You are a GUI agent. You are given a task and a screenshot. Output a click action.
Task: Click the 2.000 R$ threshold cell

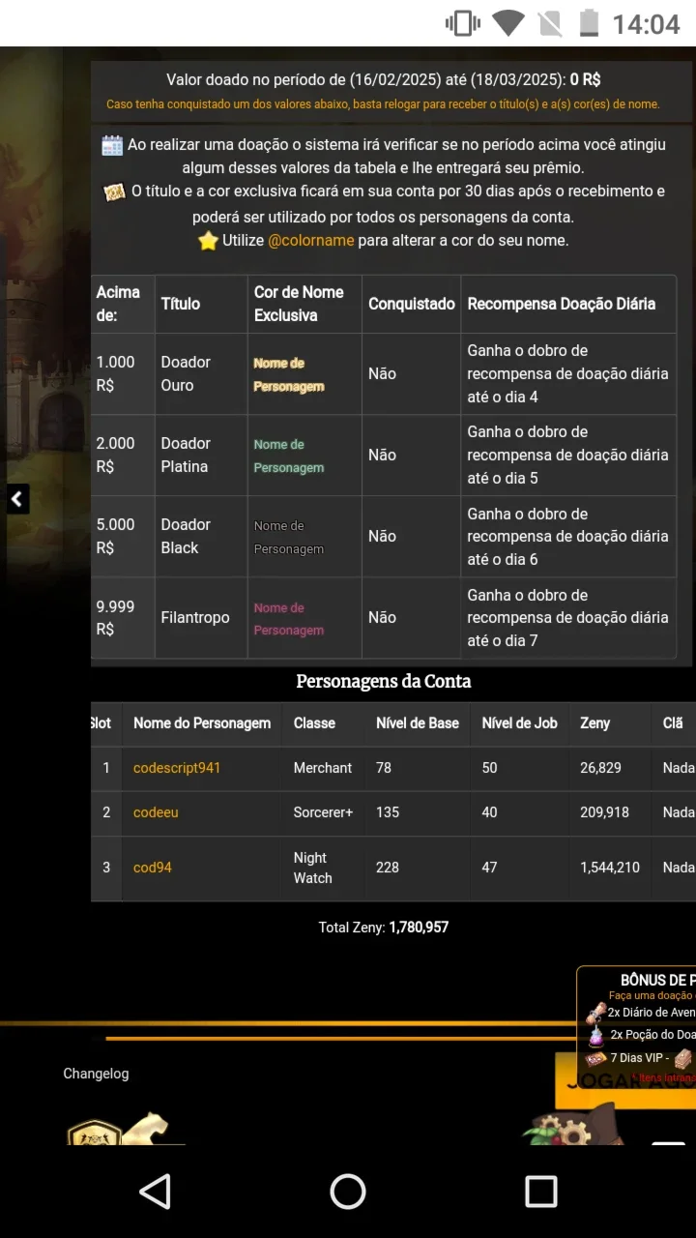(x=123, y=455)
